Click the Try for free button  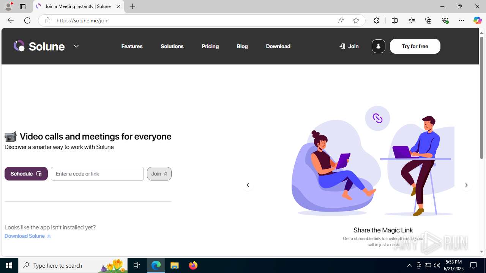pyautogui.click(x=415, y=46)
